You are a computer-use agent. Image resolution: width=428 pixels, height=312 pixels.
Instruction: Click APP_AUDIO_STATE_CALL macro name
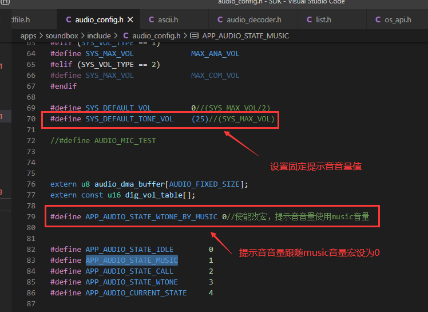tap(129, 271)
